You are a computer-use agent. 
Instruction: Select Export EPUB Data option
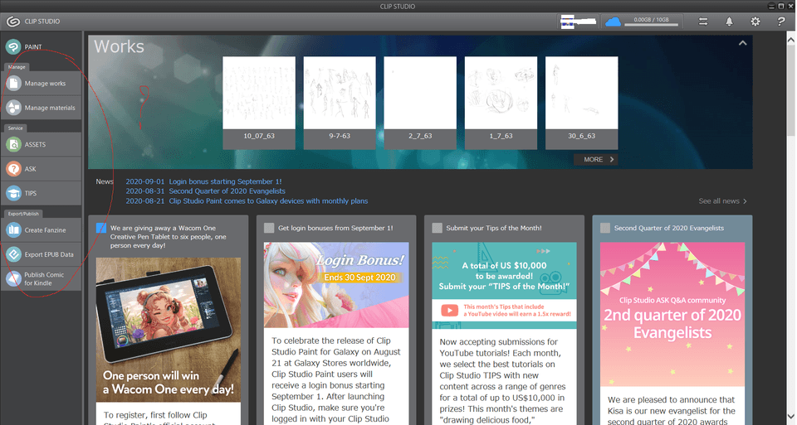coord(44,254)
